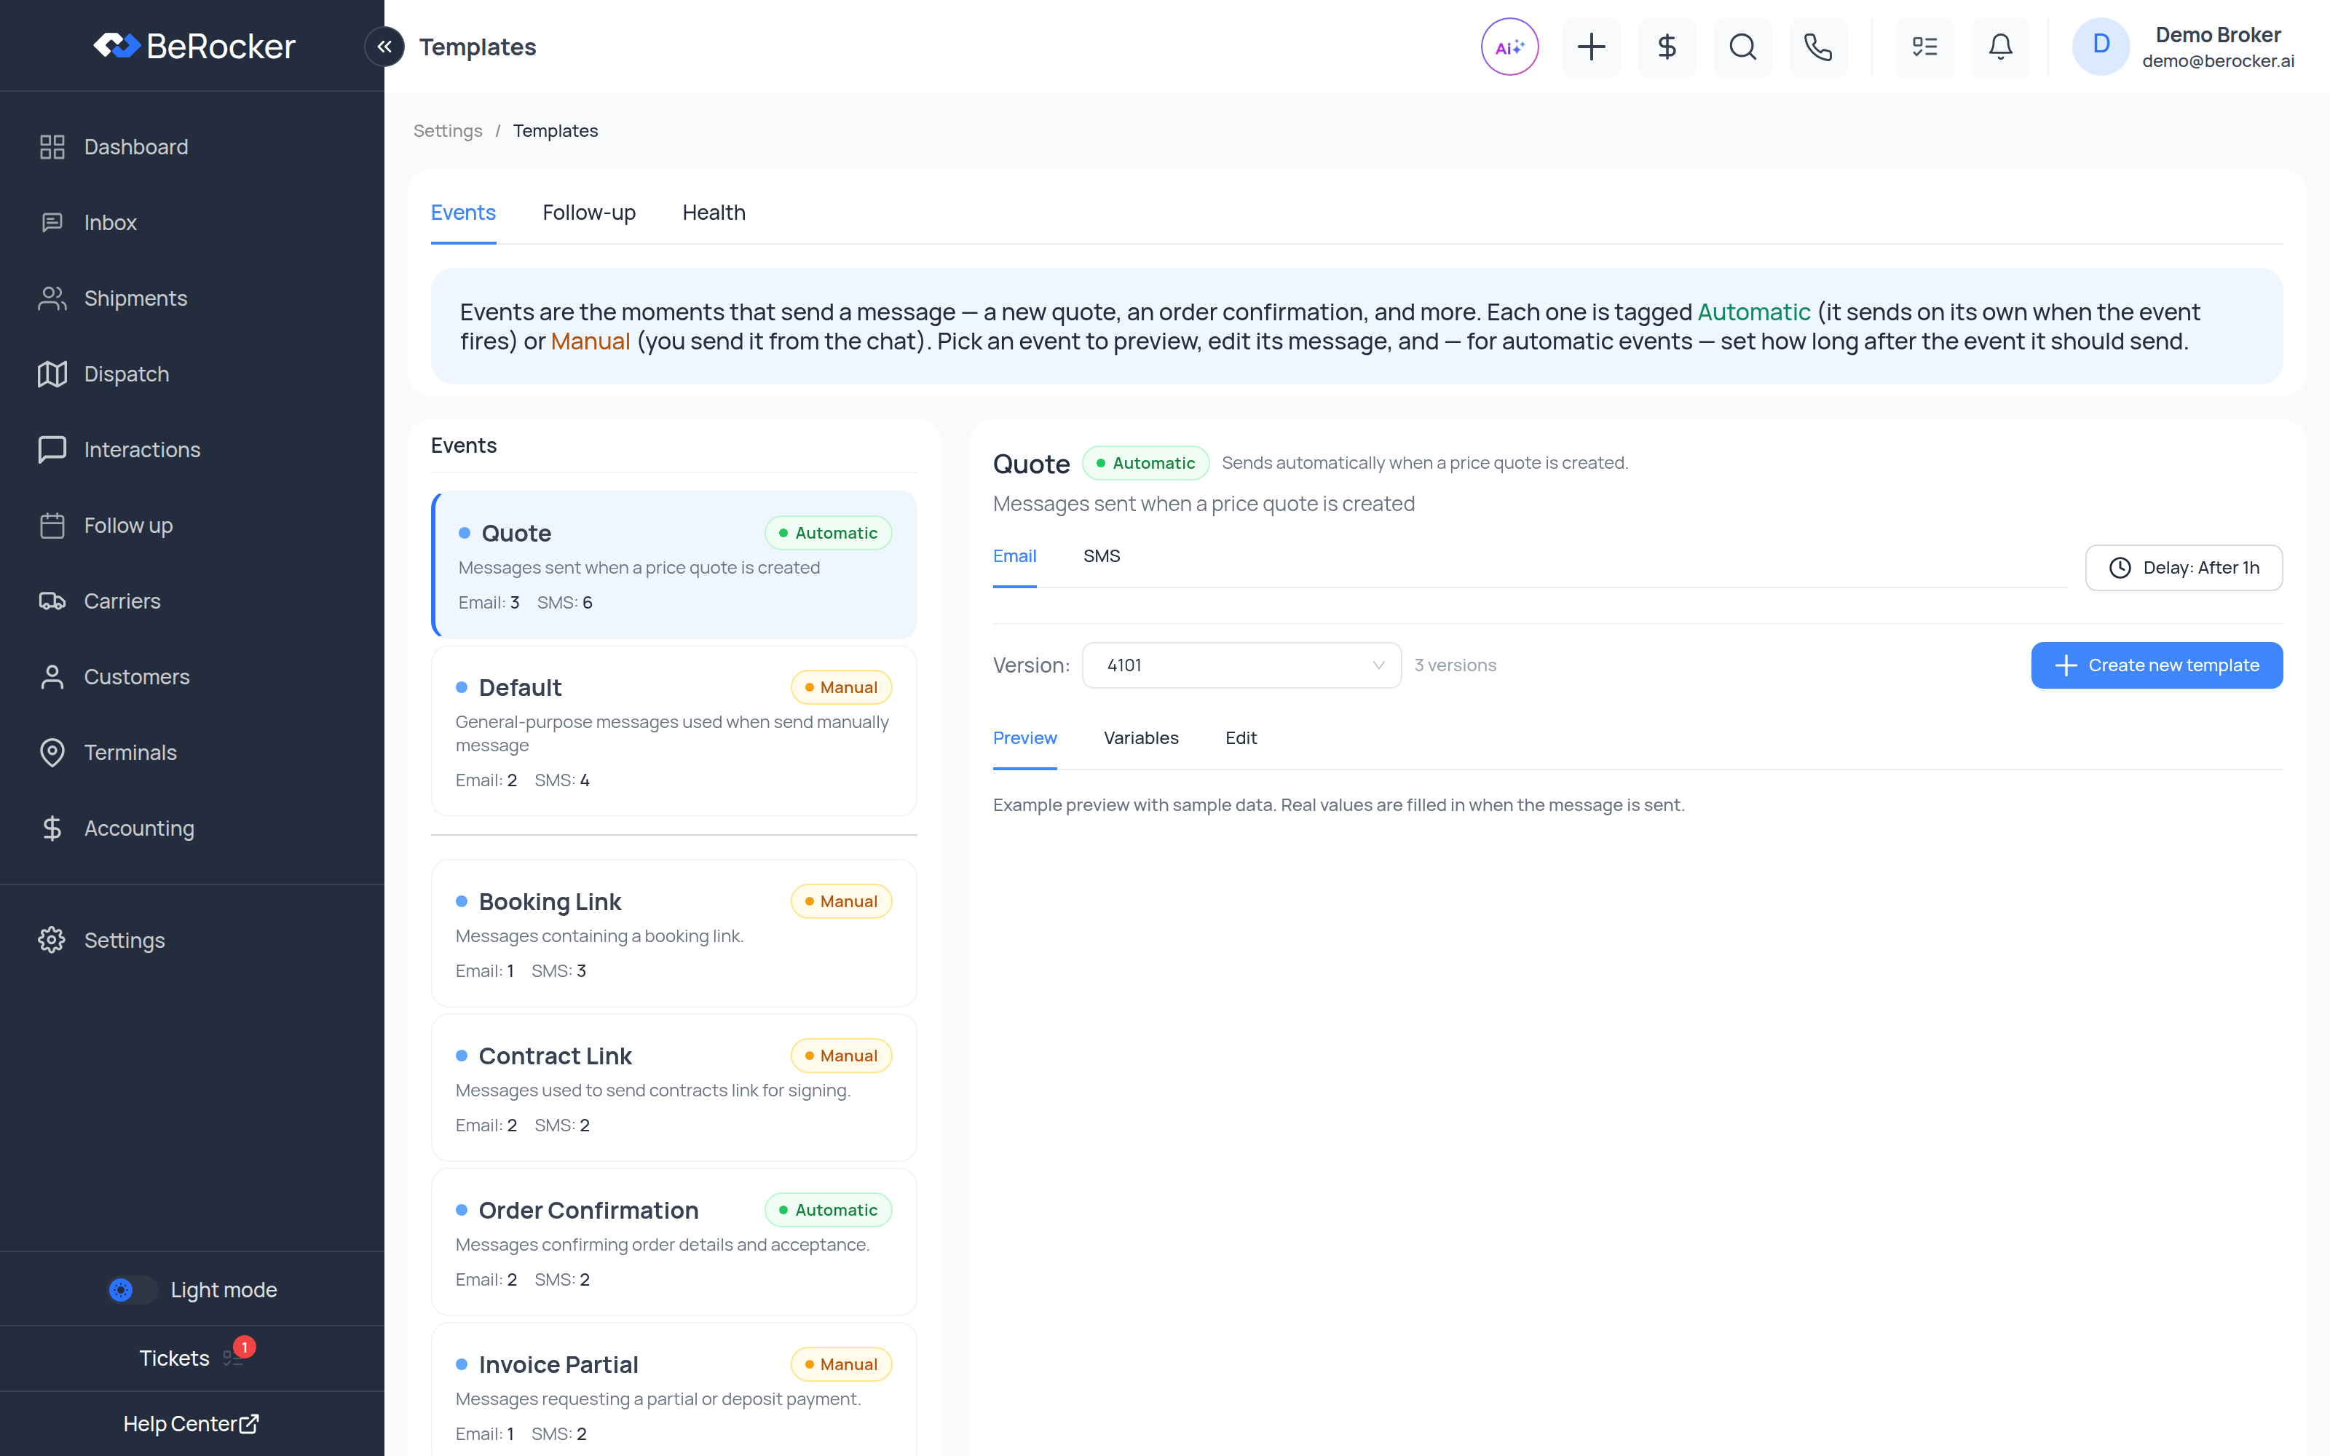Go to Settings breadcrumb link
The height and width of the screenshot is (1456, 2330).
click(448, 131)
